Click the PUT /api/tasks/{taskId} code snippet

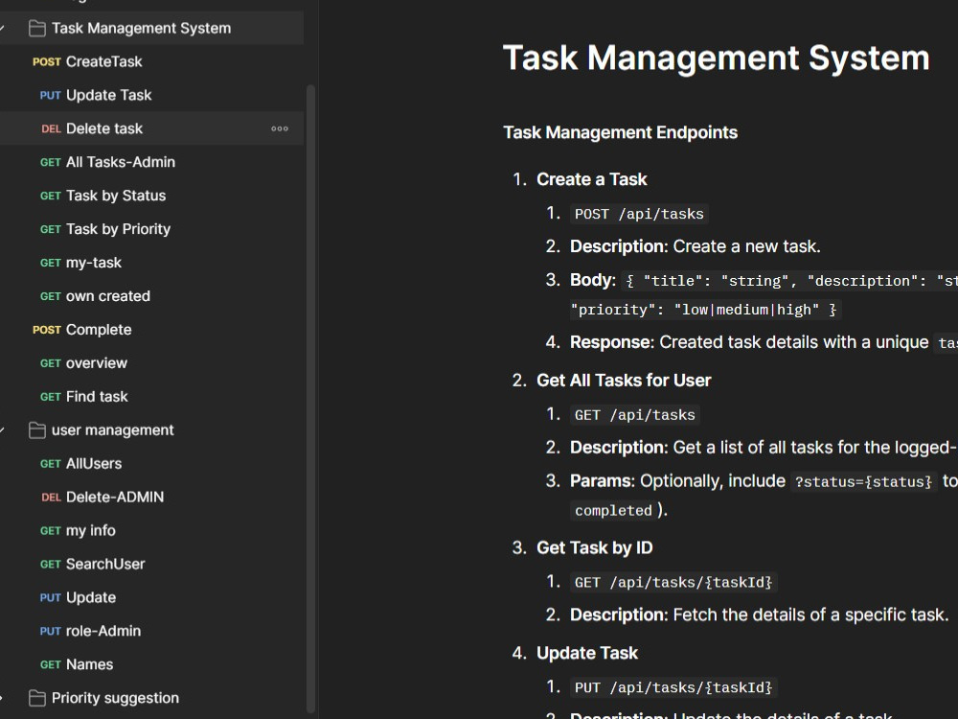(x=673, y=687)
